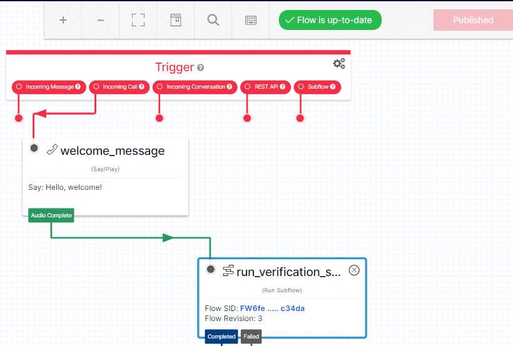
Task: Click red connector dot under Incoming Conversation
Action: click(x=160, y=118)
